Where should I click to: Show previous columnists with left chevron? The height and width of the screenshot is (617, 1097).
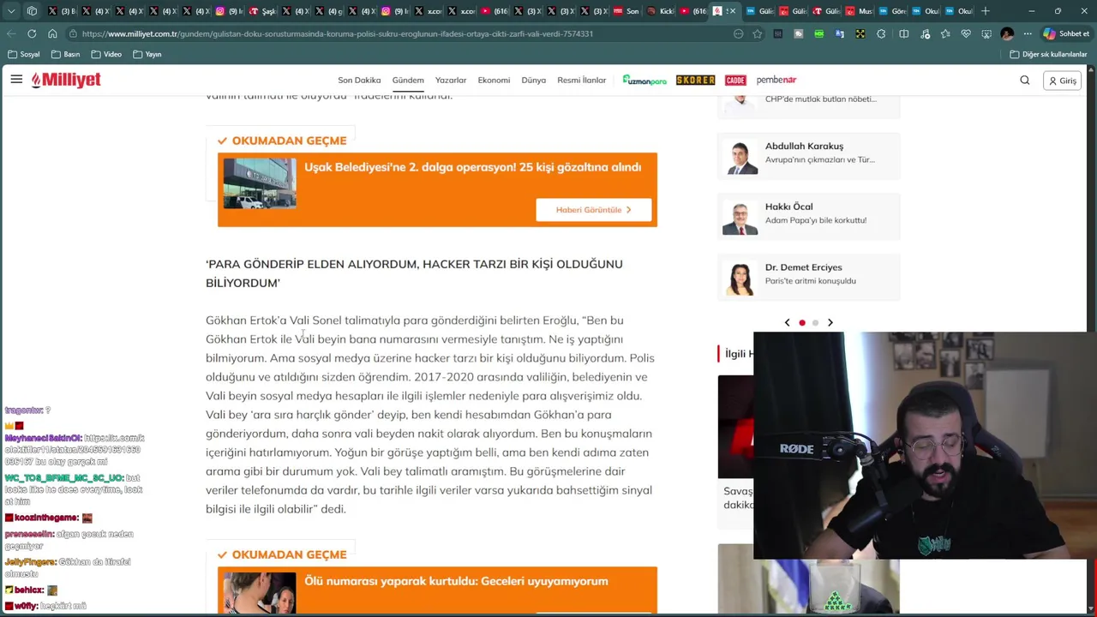[x=787, y=323]
